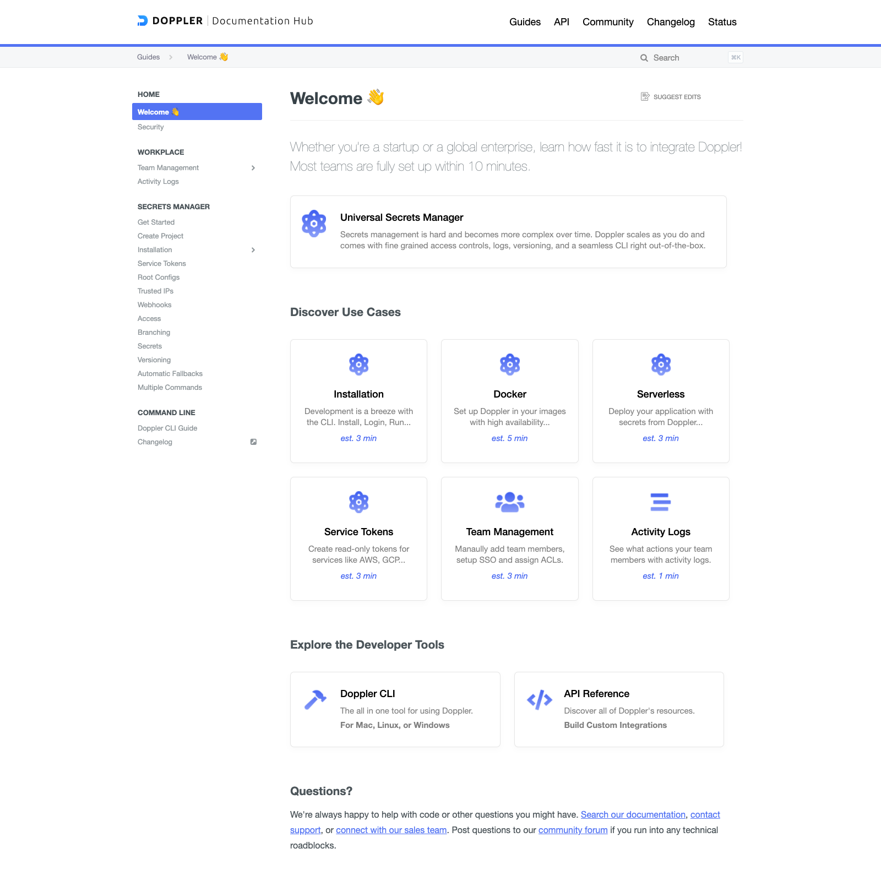Open the API top navigation item

[x=562, y=22]
